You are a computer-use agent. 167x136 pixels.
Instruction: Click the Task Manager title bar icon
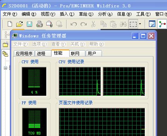coord(15,36)
